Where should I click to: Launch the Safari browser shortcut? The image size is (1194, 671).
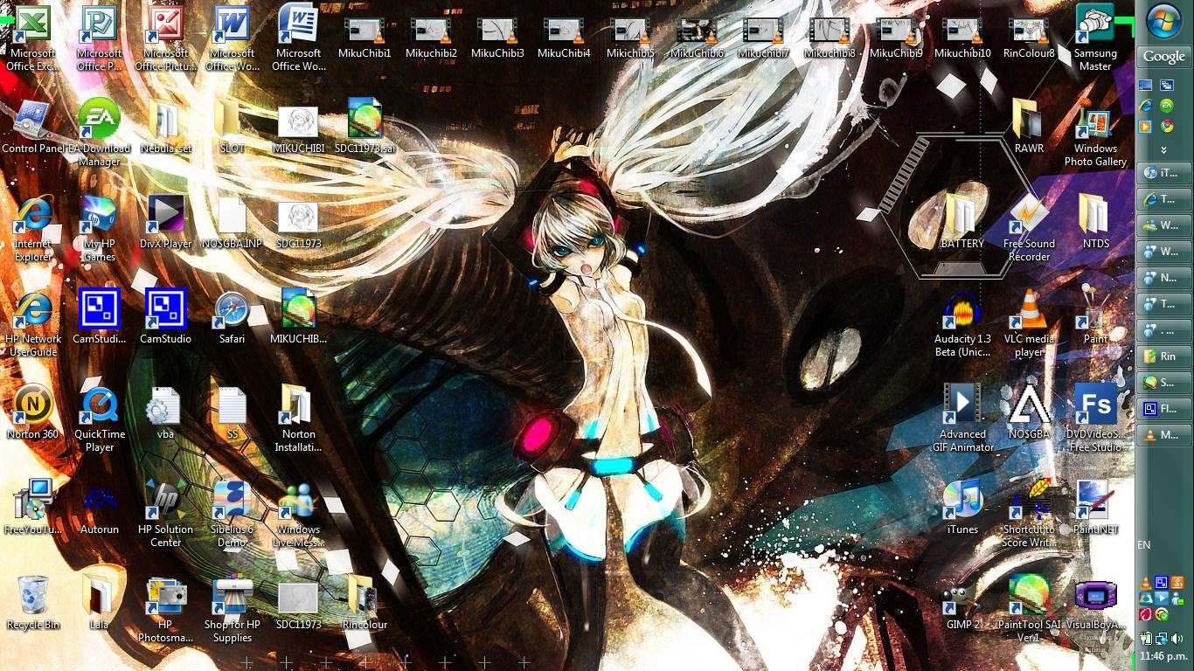(x=233, y=318)
